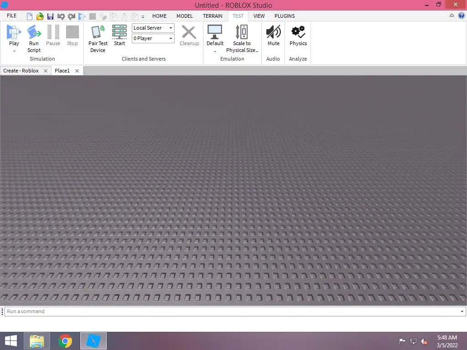The image size is (467, 350).
Task: Save the place using the floppy disk icon
Action: (50, 16)
